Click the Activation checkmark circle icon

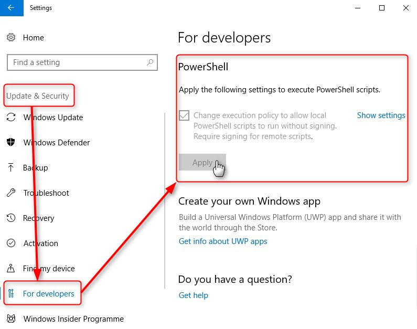tap(11, 243)
